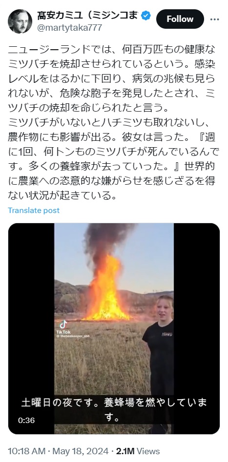Click the 10:18 AM timestamp
Screen dimensions: 228x462
click(27, 451)
